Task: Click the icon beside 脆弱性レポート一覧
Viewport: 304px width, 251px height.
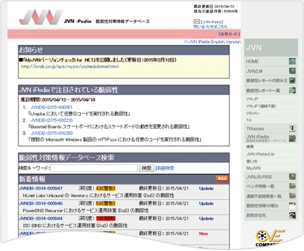Action: pyautogui.click(x=292, y=90)
